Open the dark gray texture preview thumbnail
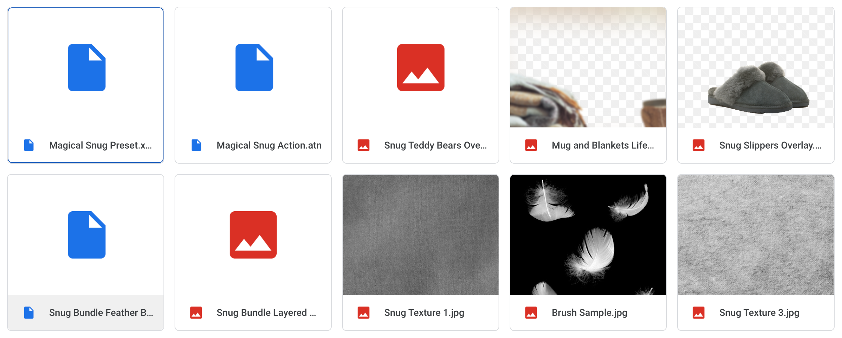 pyautogui.click(x=420, y=235)
